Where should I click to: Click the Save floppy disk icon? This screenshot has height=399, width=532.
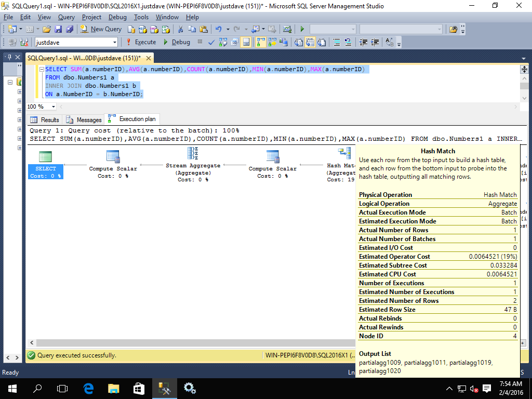[58, 29]
